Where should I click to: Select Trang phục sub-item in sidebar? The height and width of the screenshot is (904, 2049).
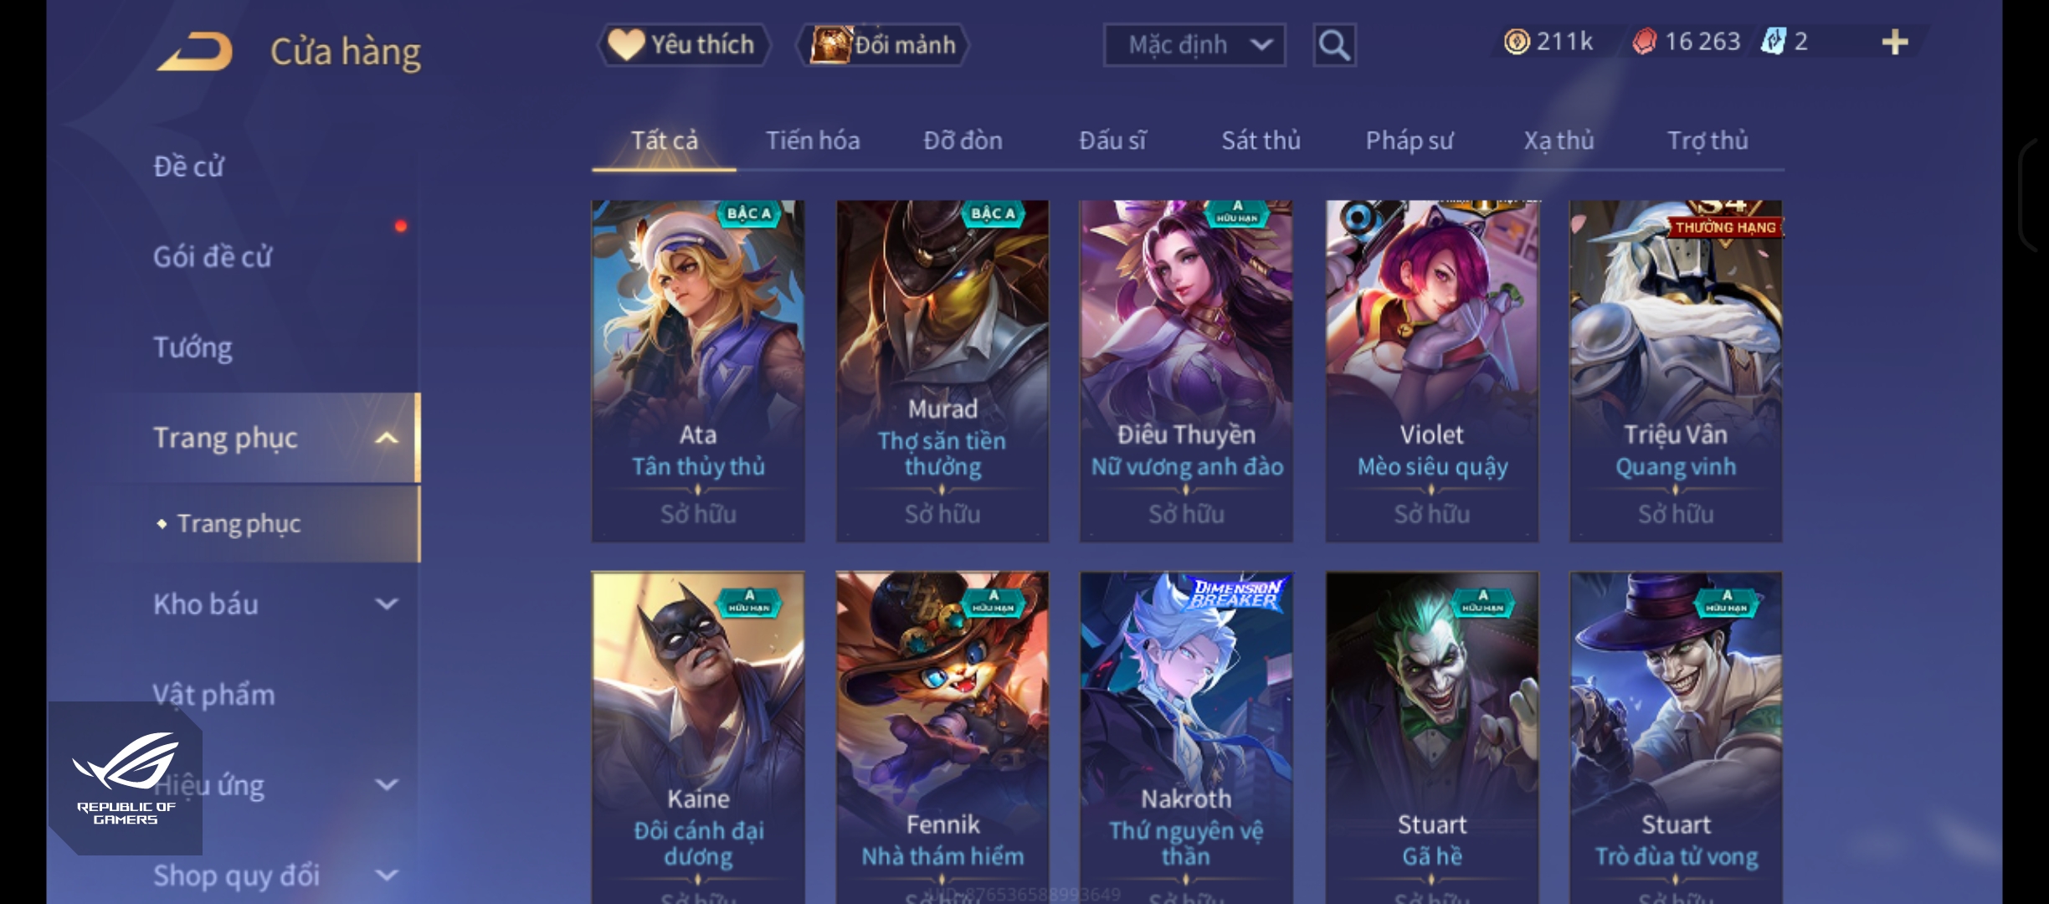[239, 524]
